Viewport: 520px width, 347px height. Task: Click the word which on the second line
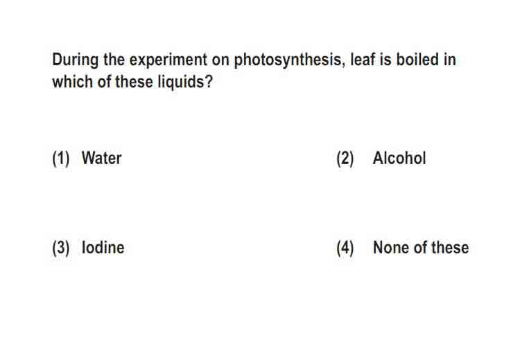point(72,82)
